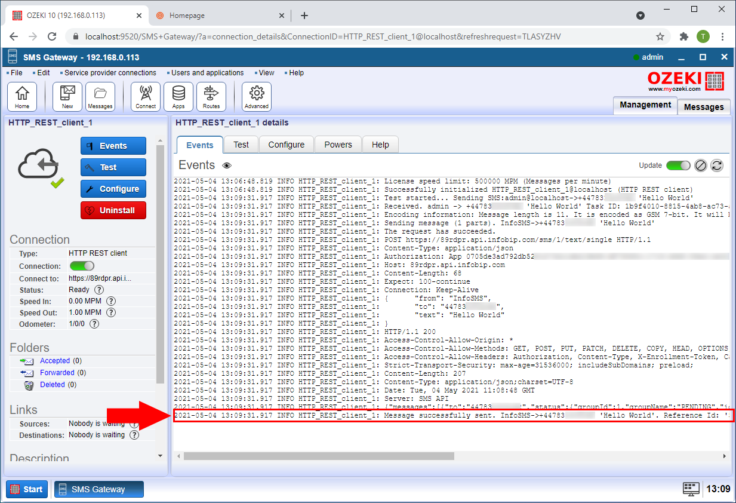The height and width of the screenshot is (503, 736).
Task: Click the Forwarded folder envelope icon
Action: 27,373
